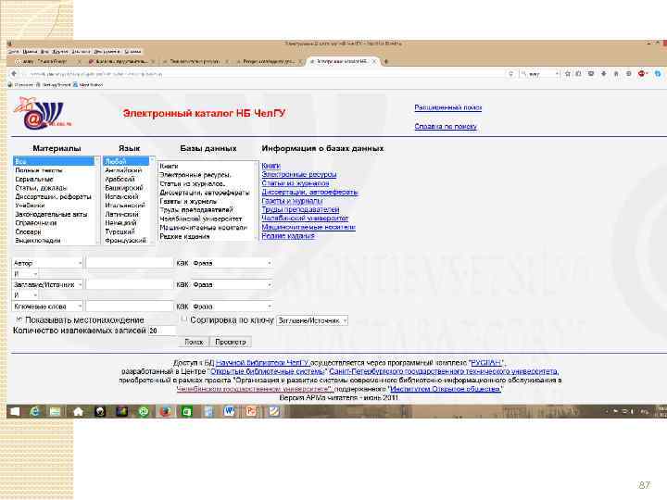Open the Ключевые слова field type dropdown
Screen dimensions: 667x500
click(x=47, y=306)
